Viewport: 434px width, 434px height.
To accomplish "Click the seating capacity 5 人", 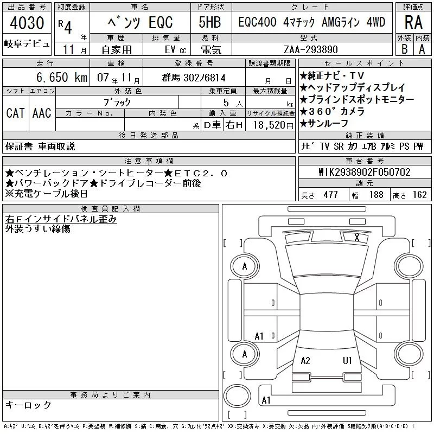I will pyautogui.click(x=233, y=103).
